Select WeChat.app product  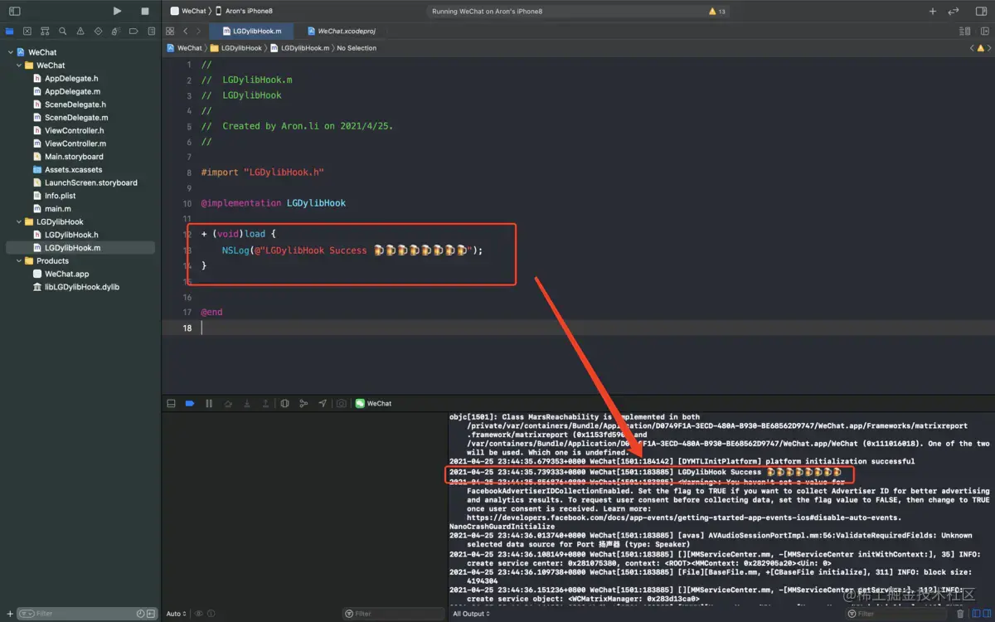click(x=66, y=274)
